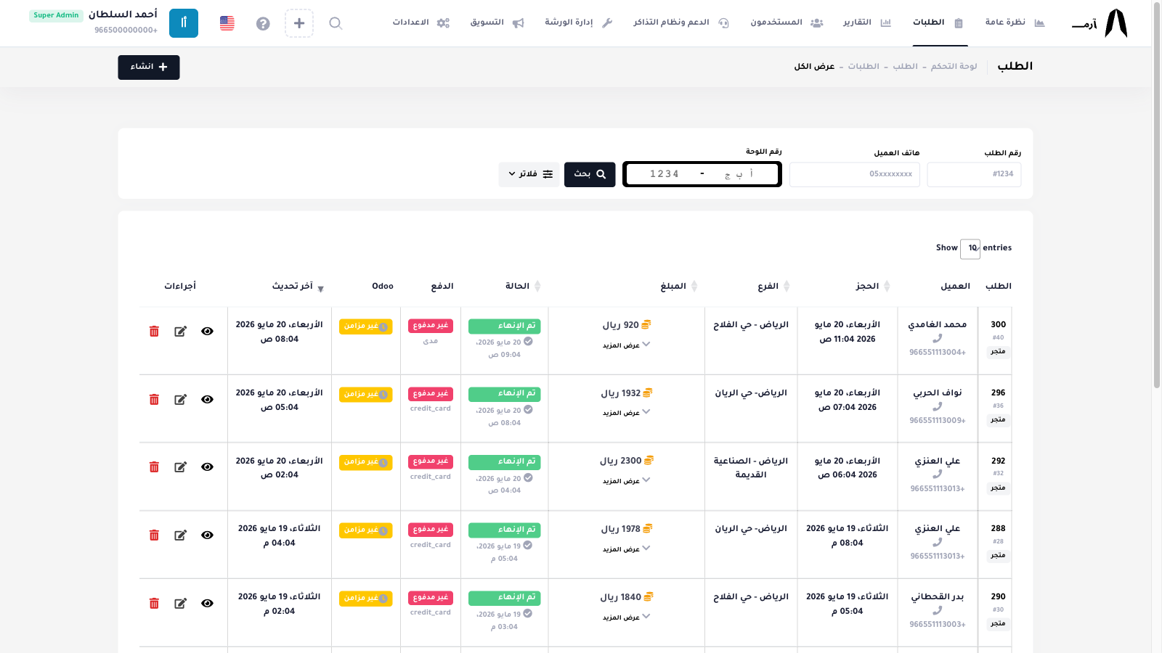The width and height of the screenshot is (1162, 653).
Task: Open the الدعم ونظام التذاكر menu
Action: [x=680, y=22]
